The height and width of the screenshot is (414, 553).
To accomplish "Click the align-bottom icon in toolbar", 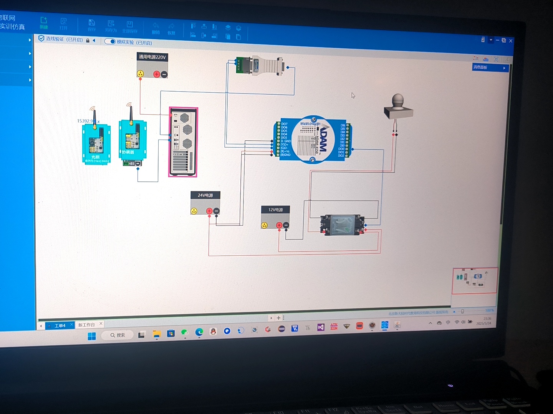I will (x=215, y=27).
